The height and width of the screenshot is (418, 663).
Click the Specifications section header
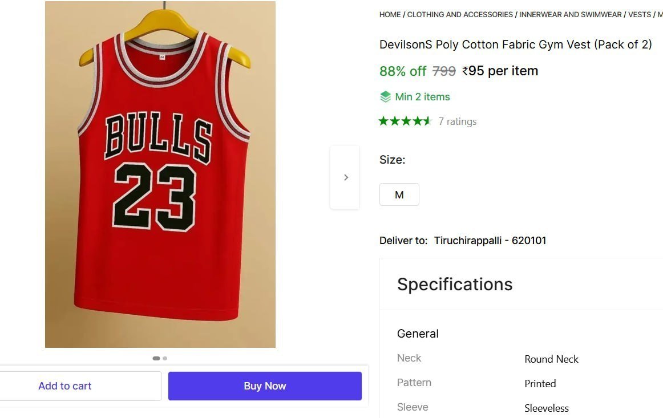click(455, 284)
